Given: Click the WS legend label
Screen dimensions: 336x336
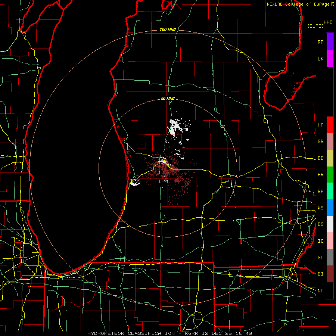Looking at the screenshot, I should (320, 208).
